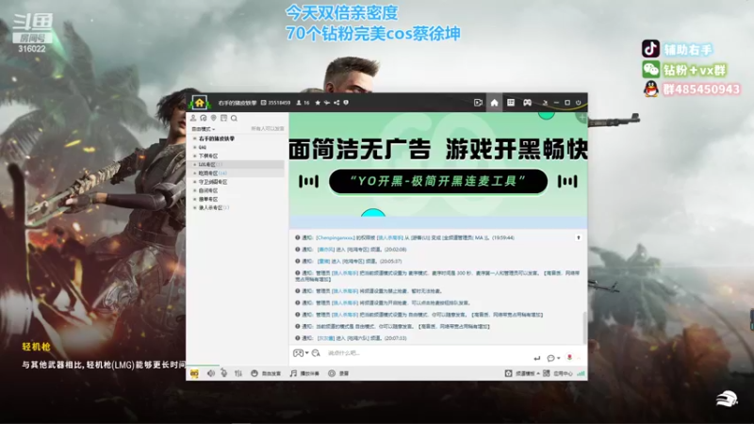Click the chat message input field
Viewport: 754px width, 424px height.
(428, 352)
